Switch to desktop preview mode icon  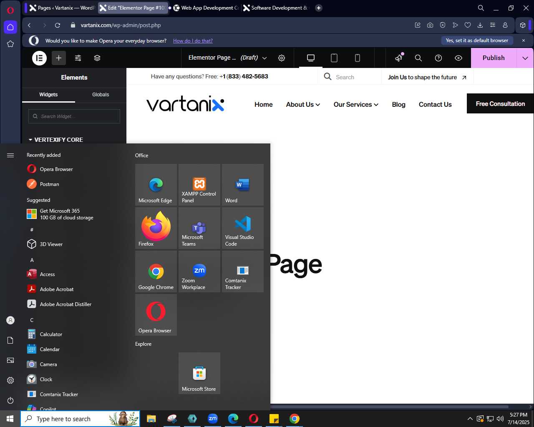[x=311, y=58]
